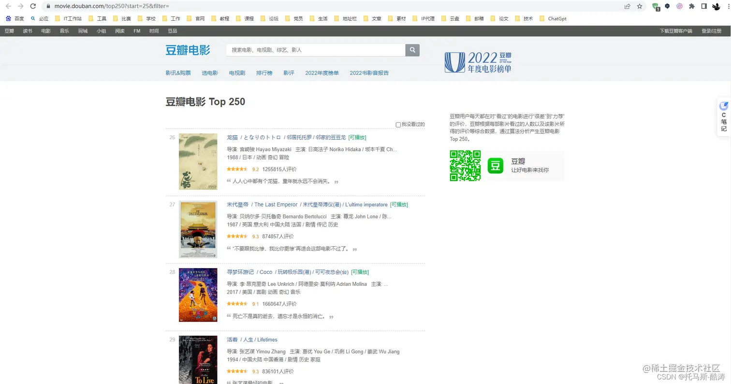Viewport: 731px width, 384px height.
Task: Click the address bar URL
Action: coord(111,6)
